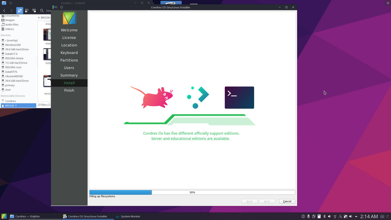Switch to System Monitor in the taskbar

point(128,216)
